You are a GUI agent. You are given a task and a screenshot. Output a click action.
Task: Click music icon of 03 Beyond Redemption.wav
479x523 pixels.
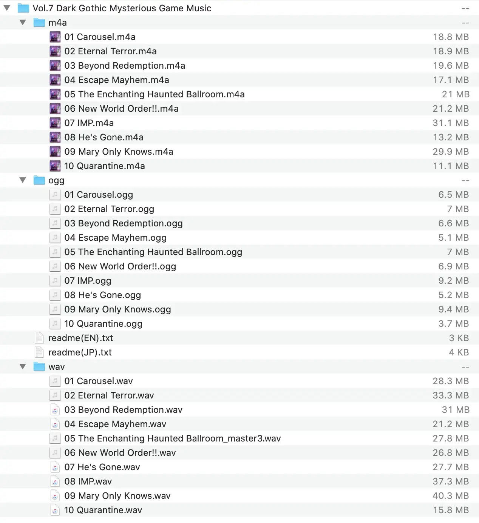pos(55,410)
